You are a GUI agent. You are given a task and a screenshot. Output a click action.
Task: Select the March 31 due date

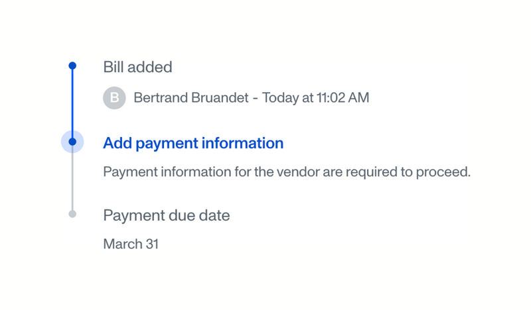tap(131, 244)
